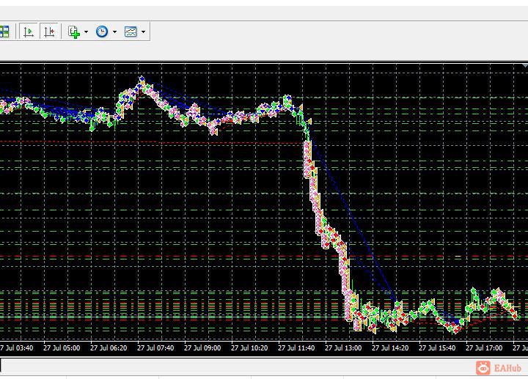The image size is (528, 379).
Task: Open the Indicators list icon with green plus
Action: pos(74,32)
